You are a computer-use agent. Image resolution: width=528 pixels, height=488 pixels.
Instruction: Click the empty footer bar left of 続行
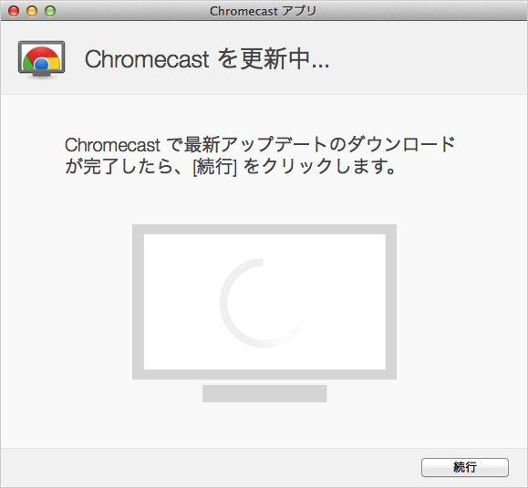tap(211, 467)
